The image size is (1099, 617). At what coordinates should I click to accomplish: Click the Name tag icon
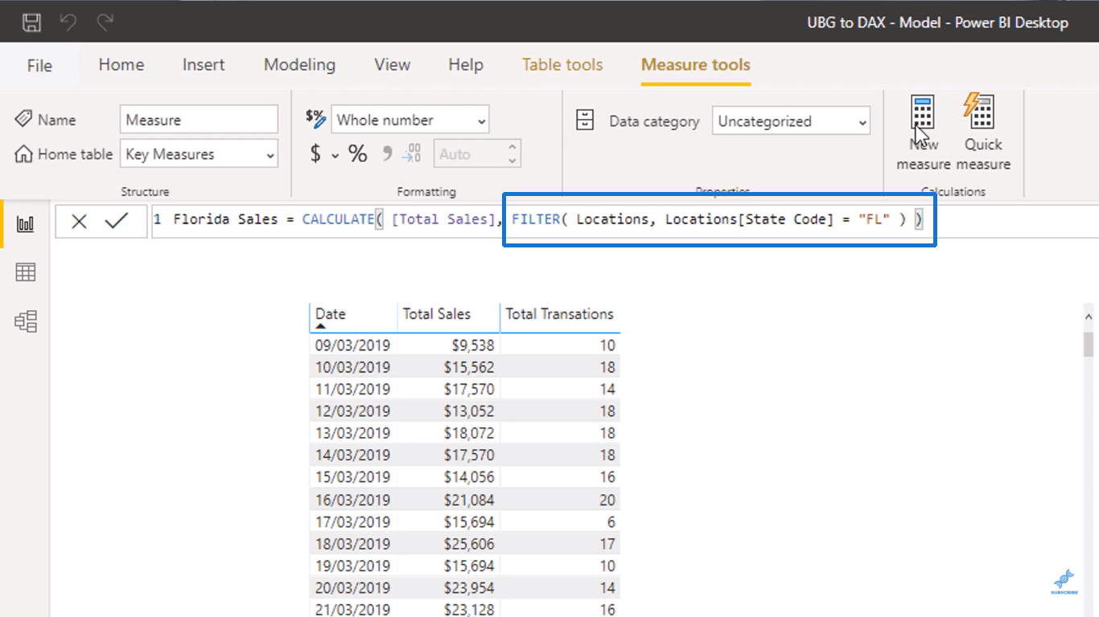(x=24, y=120)
